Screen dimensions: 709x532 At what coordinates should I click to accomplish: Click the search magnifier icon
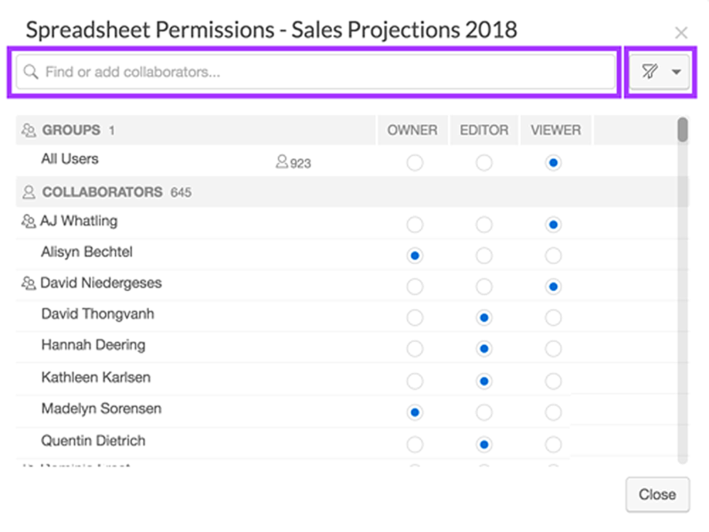click(29, 72)
